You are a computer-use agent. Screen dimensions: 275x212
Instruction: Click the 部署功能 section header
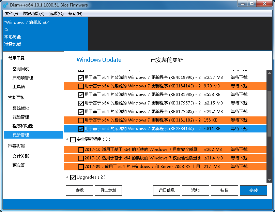(16, 146)
